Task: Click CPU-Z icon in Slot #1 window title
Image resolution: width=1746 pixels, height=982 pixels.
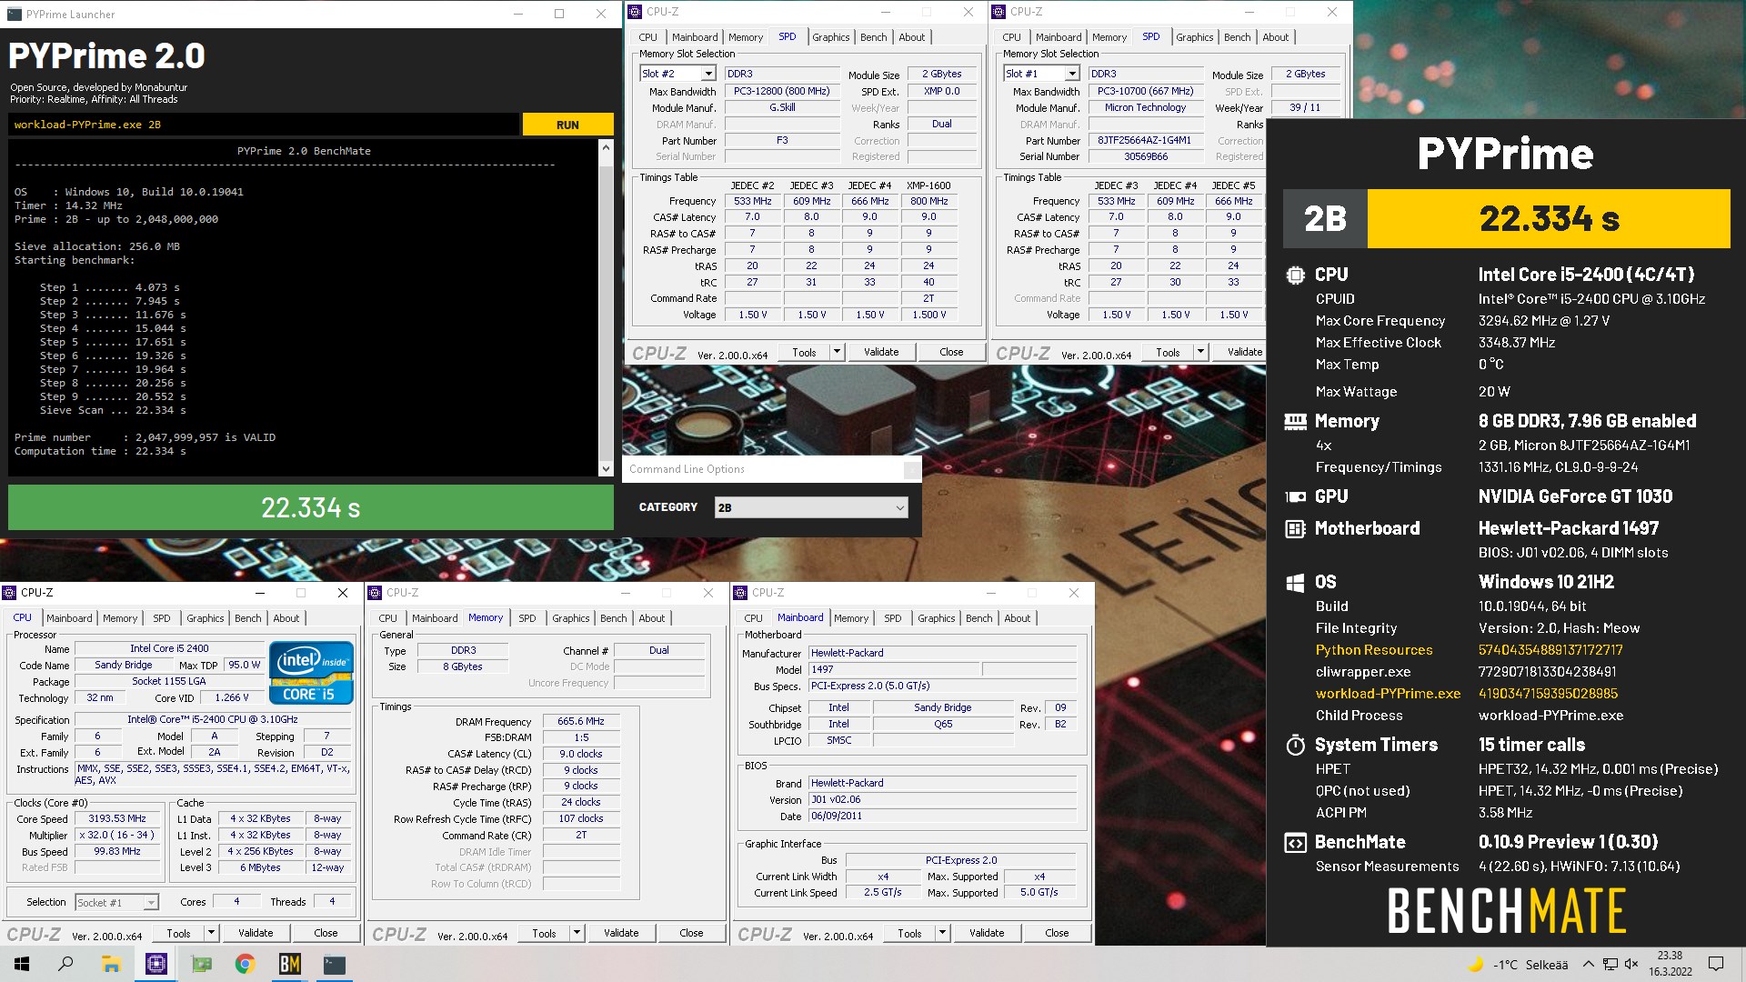Action: (999, 12)
